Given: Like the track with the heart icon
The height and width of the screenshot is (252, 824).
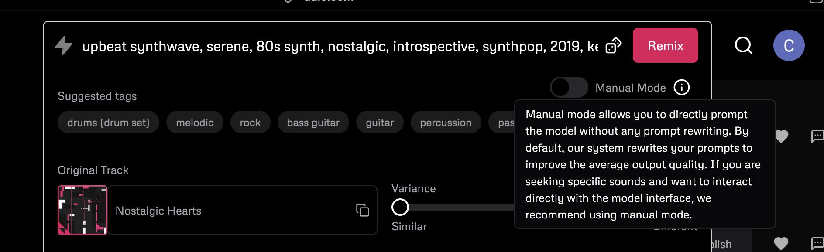Looking at the screenshot, I should (781, 136).
